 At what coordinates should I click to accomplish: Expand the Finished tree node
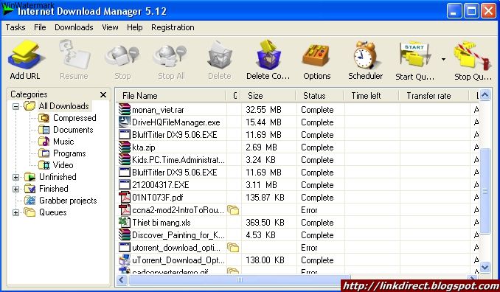click(x=15, y=189)
